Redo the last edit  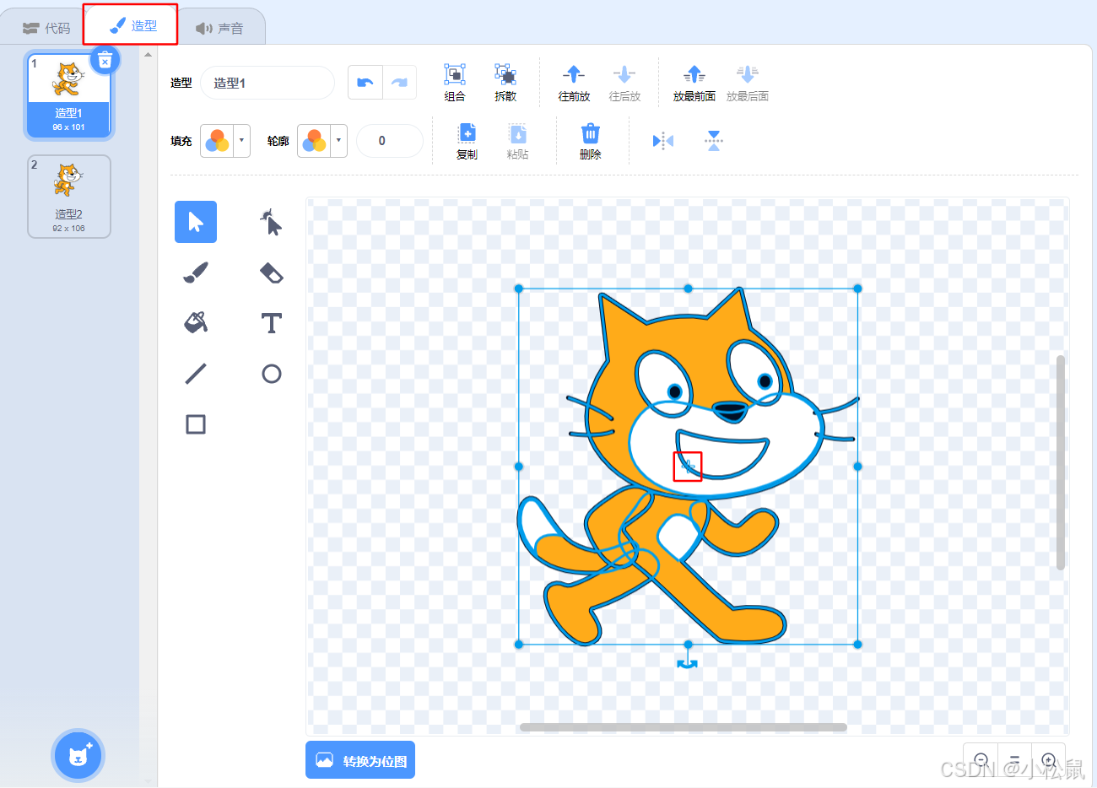pyautogui.click(x=399, y=83)
